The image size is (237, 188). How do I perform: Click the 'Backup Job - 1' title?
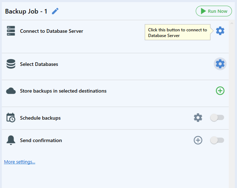tap(26, 11)
